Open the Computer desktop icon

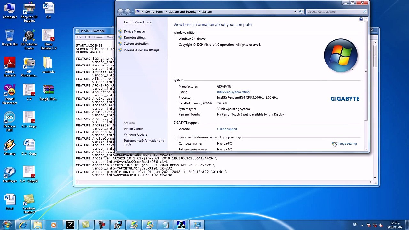pos(10,11)
